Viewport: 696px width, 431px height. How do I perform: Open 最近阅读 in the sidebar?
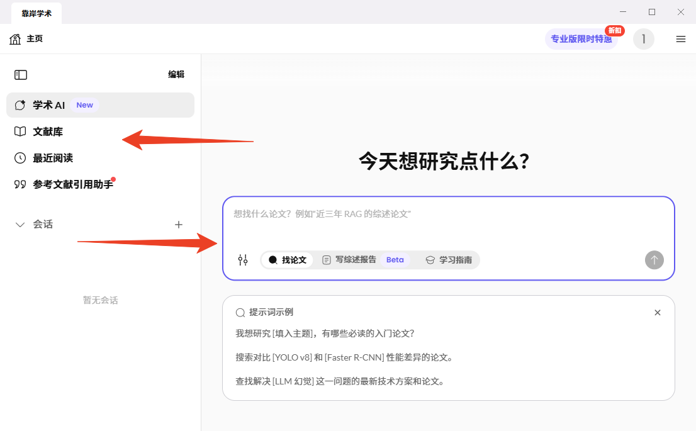(53, 158)
